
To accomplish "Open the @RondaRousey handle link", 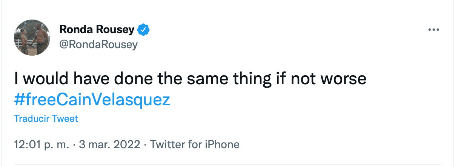I will (98, 45).
